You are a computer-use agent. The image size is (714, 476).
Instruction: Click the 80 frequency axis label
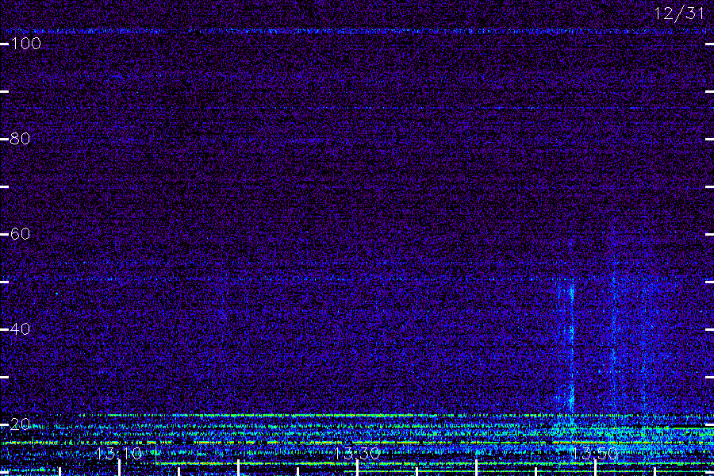20,139
